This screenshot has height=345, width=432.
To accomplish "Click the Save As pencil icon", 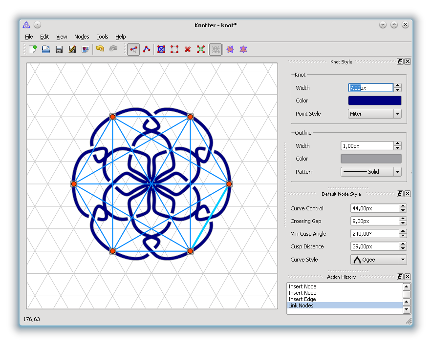I will [x=72, y=49].
